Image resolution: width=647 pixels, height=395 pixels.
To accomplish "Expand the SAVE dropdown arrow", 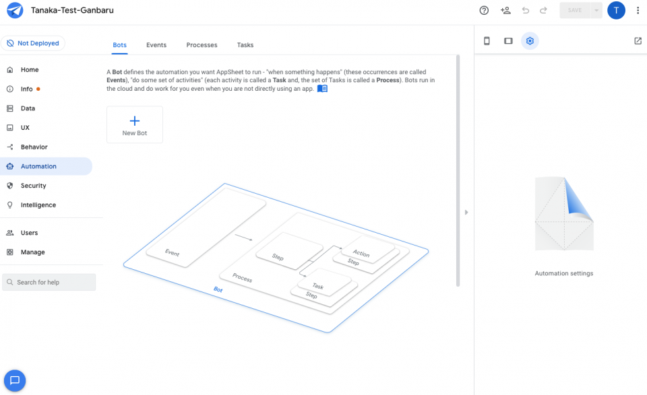I will 596,10.
